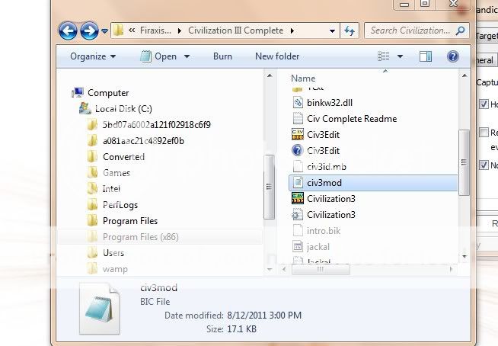Go back with the Back arrow button
The height and width of the screenshot is (346, 498).
[68, 30]
